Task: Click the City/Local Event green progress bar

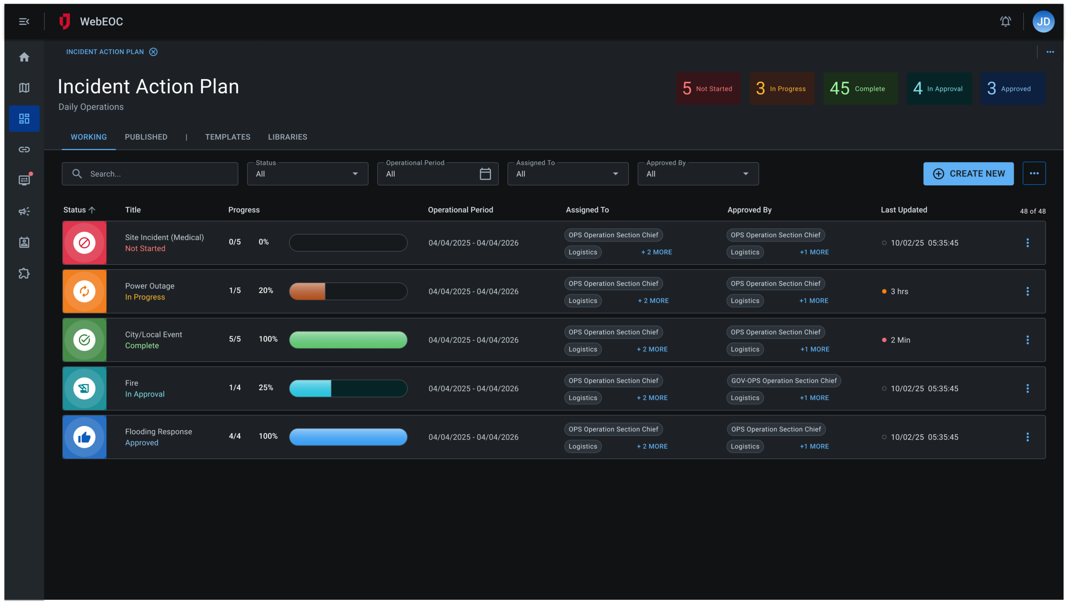Action: click(x=348, y=340)
